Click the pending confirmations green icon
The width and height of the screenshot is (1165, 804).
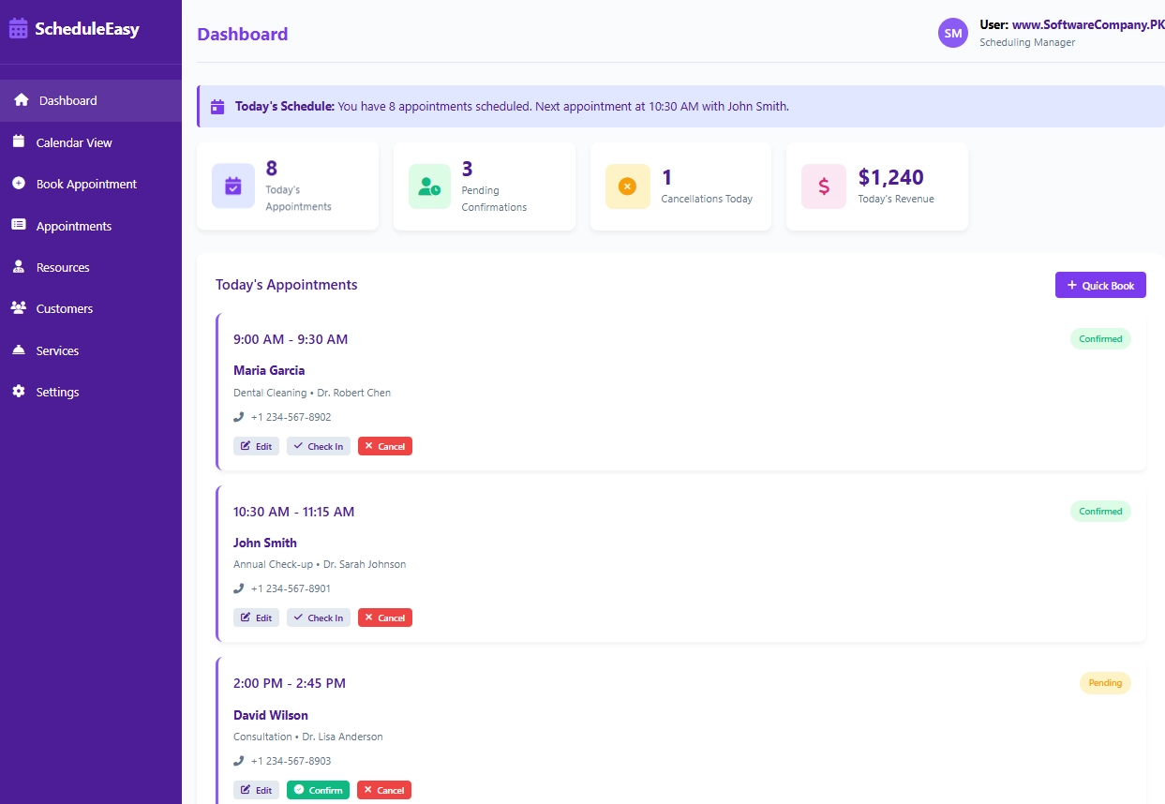(x=429, y=186)
